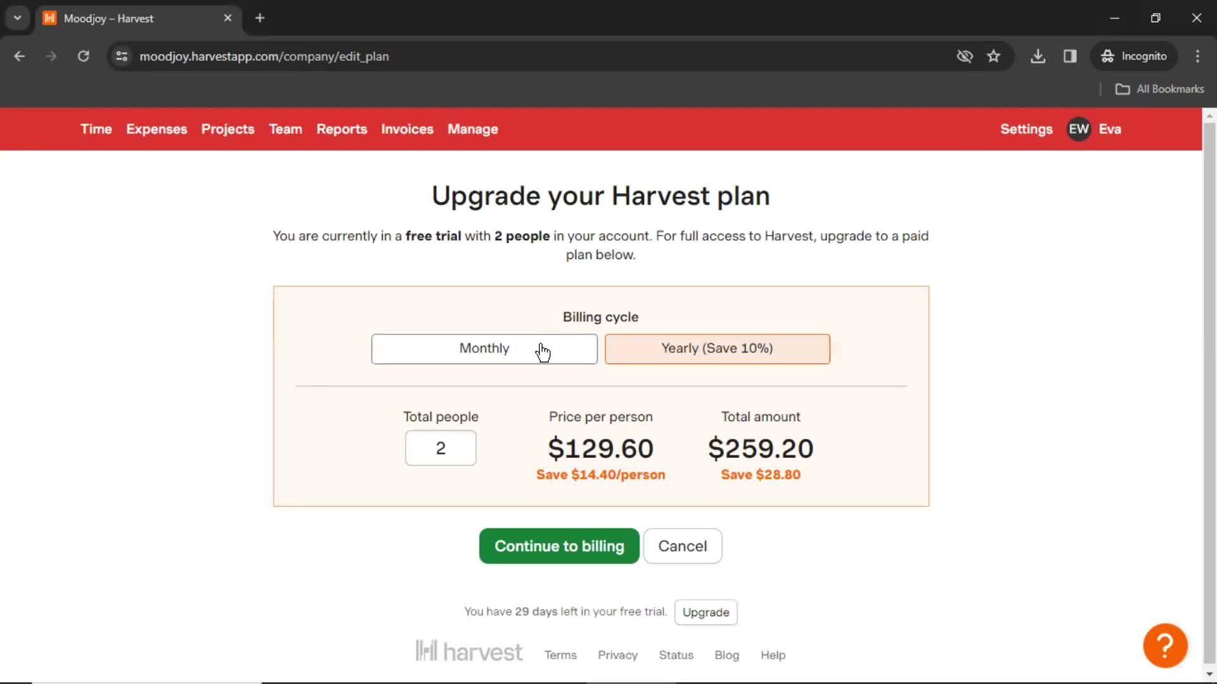Edit total people input field

click(441, 448)
